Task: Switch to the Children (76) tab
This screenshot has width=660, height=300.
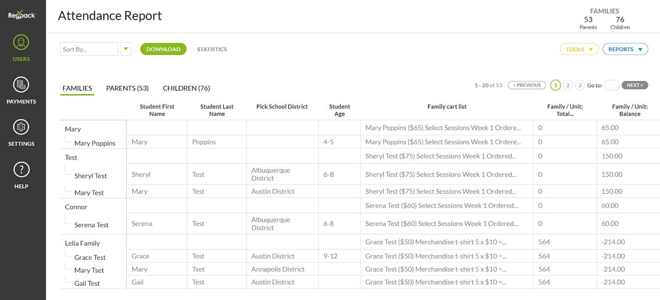Action: click(x=186, y=88)
